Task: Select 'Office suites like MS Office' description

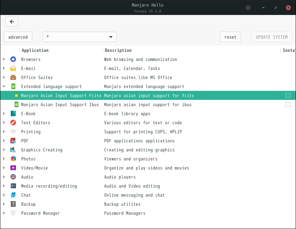Action: coord(138,78)
